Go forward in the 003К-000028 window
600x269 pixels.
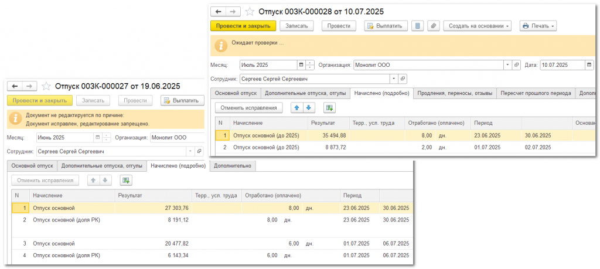click(x=232, y=12)
